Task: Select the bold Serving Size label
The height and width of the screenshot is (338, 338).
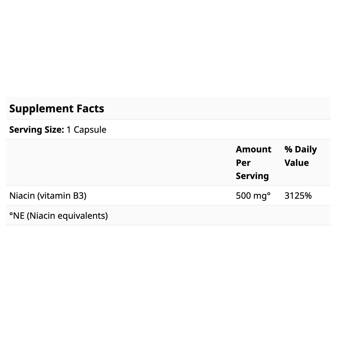Action: pos(37,130)
